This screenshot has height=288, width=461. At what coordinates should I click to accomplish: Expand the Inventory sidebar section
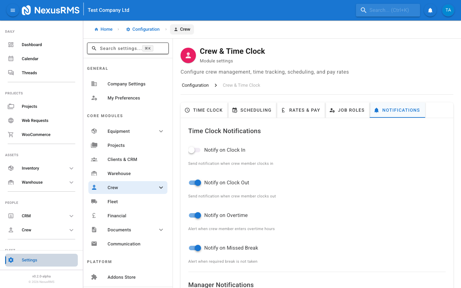(x=71, y=168)
